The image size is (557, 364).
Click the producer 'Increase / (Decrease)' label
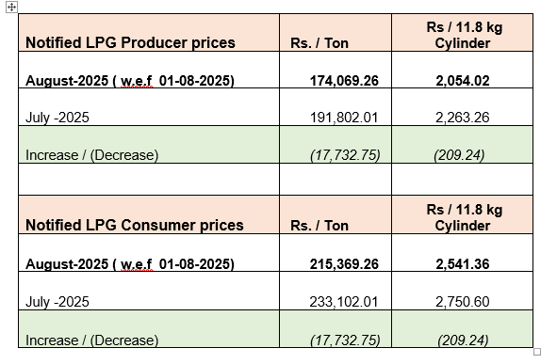(x=92, y=155)
